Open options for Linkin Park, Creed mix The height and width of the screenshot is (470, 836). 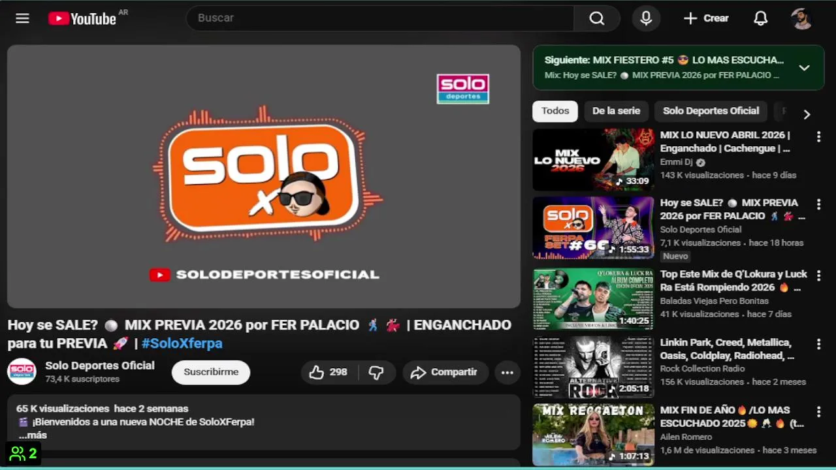[x=818, y=343]
